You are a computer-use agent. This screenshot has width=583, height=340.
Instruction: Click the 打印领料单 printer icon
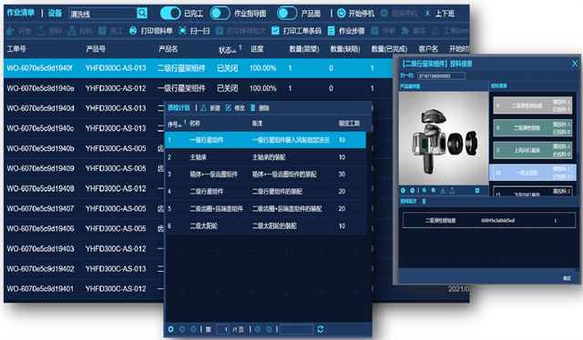click(133, 30)
